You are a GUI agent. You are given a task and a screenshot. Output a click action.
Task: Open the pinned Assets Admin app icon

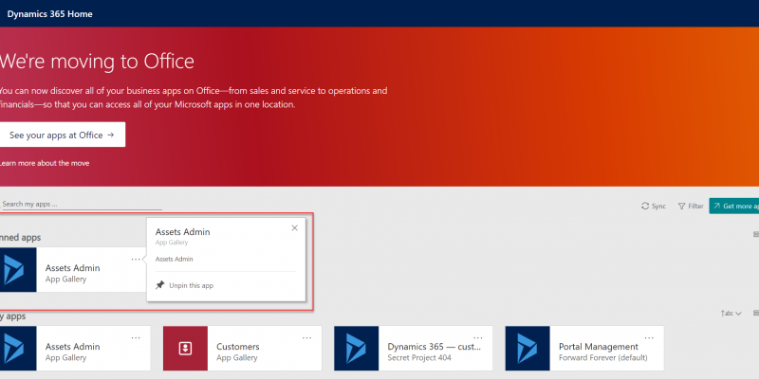coord(16,270)
